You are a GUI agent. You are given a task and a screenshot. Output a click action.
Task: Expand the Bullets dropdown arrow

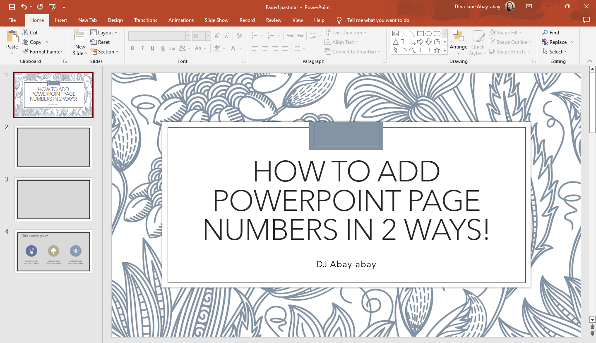click(x=262, y=36)
